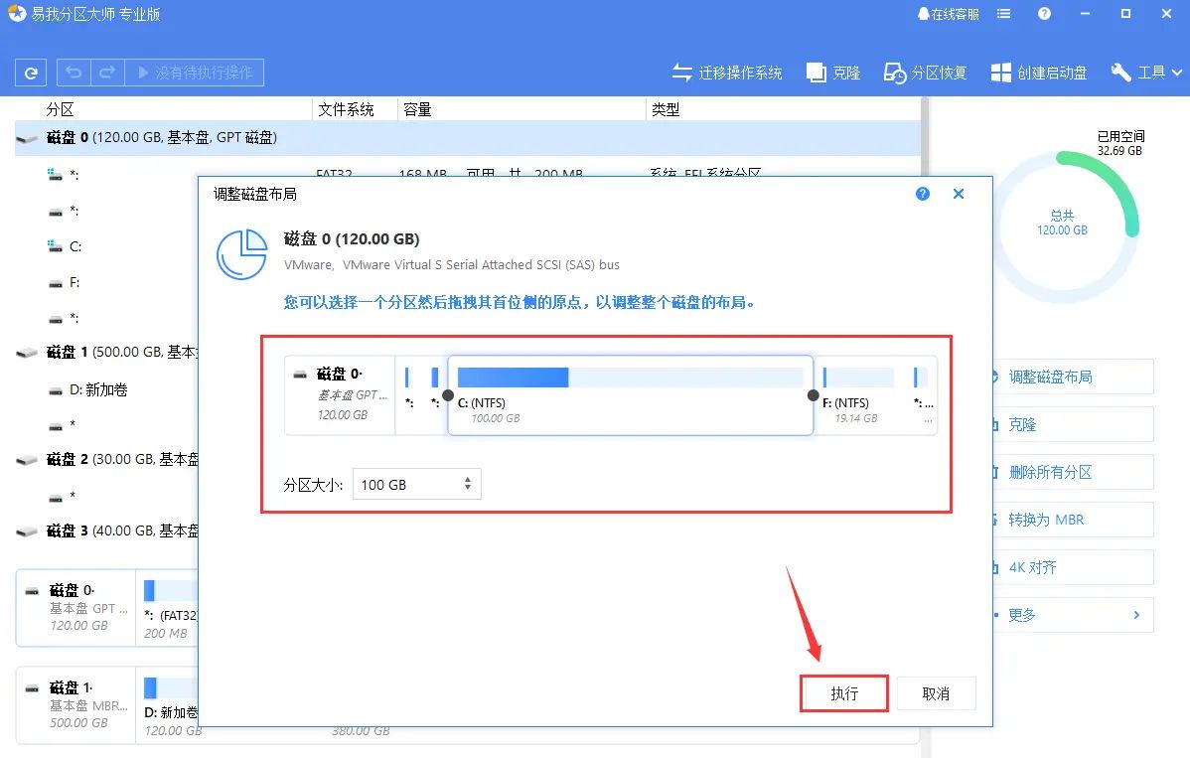Select the 迁移操作系统 toolbar icon
Image resolution: width=1190 pixels, height=758 pixels.
[x=727, y=72]
